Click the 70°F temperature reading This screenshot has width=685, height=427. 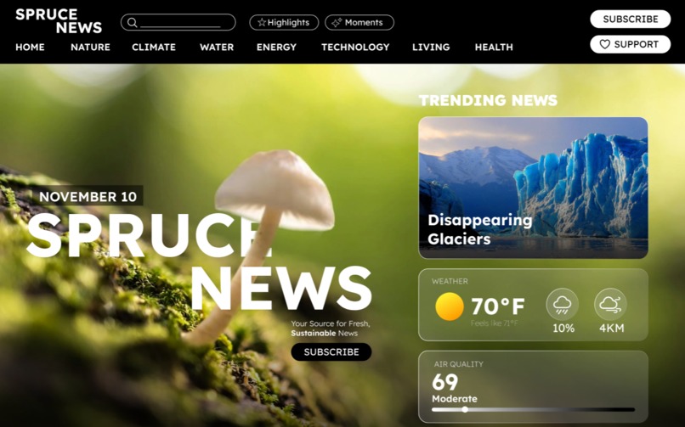tap(498, 306)
